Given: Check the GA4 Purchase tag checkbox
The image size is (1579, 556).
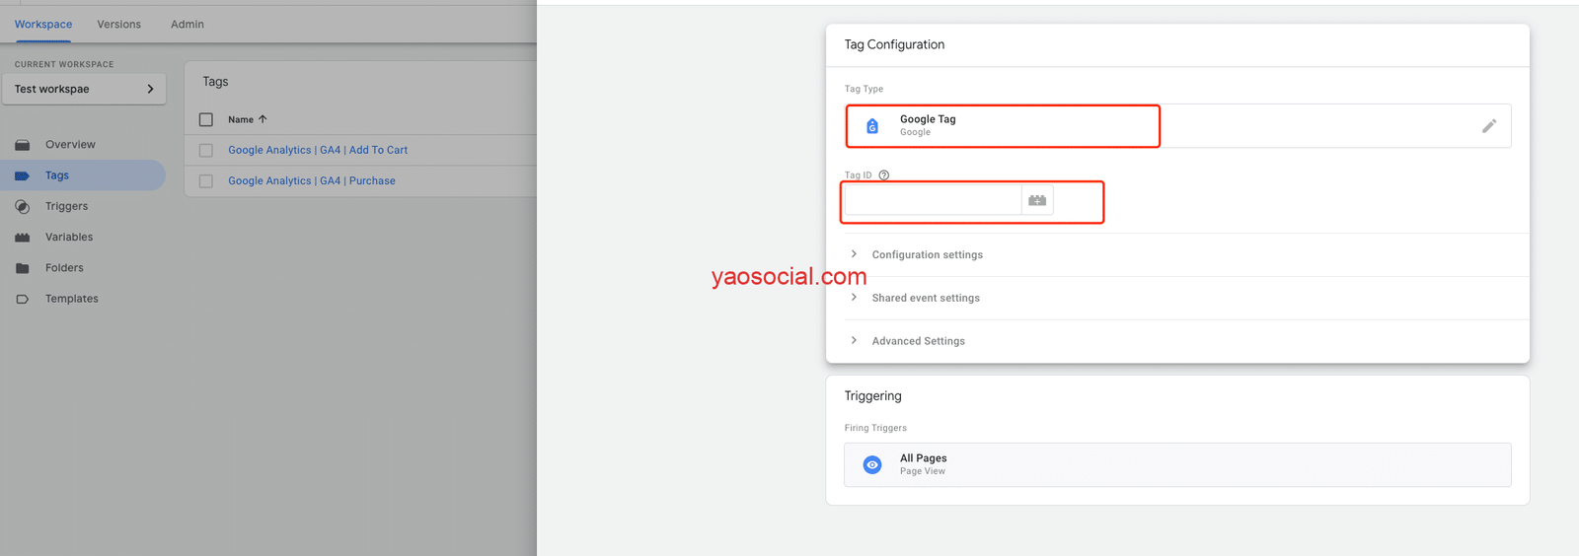Looking at the screenshot, I should pos(206,181).
